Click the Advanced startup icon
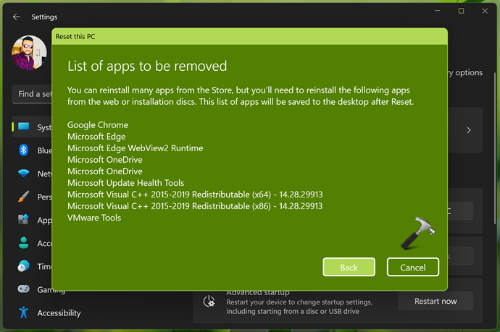 pyautogui.click(x=209, y=301)
